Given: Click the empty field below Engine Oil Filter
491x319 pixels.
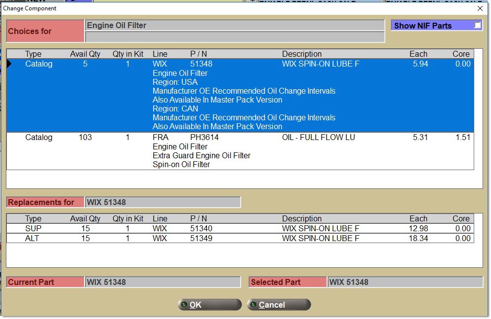Looking at the screenshot, I should pyautogui.click(x=235, y=37).
